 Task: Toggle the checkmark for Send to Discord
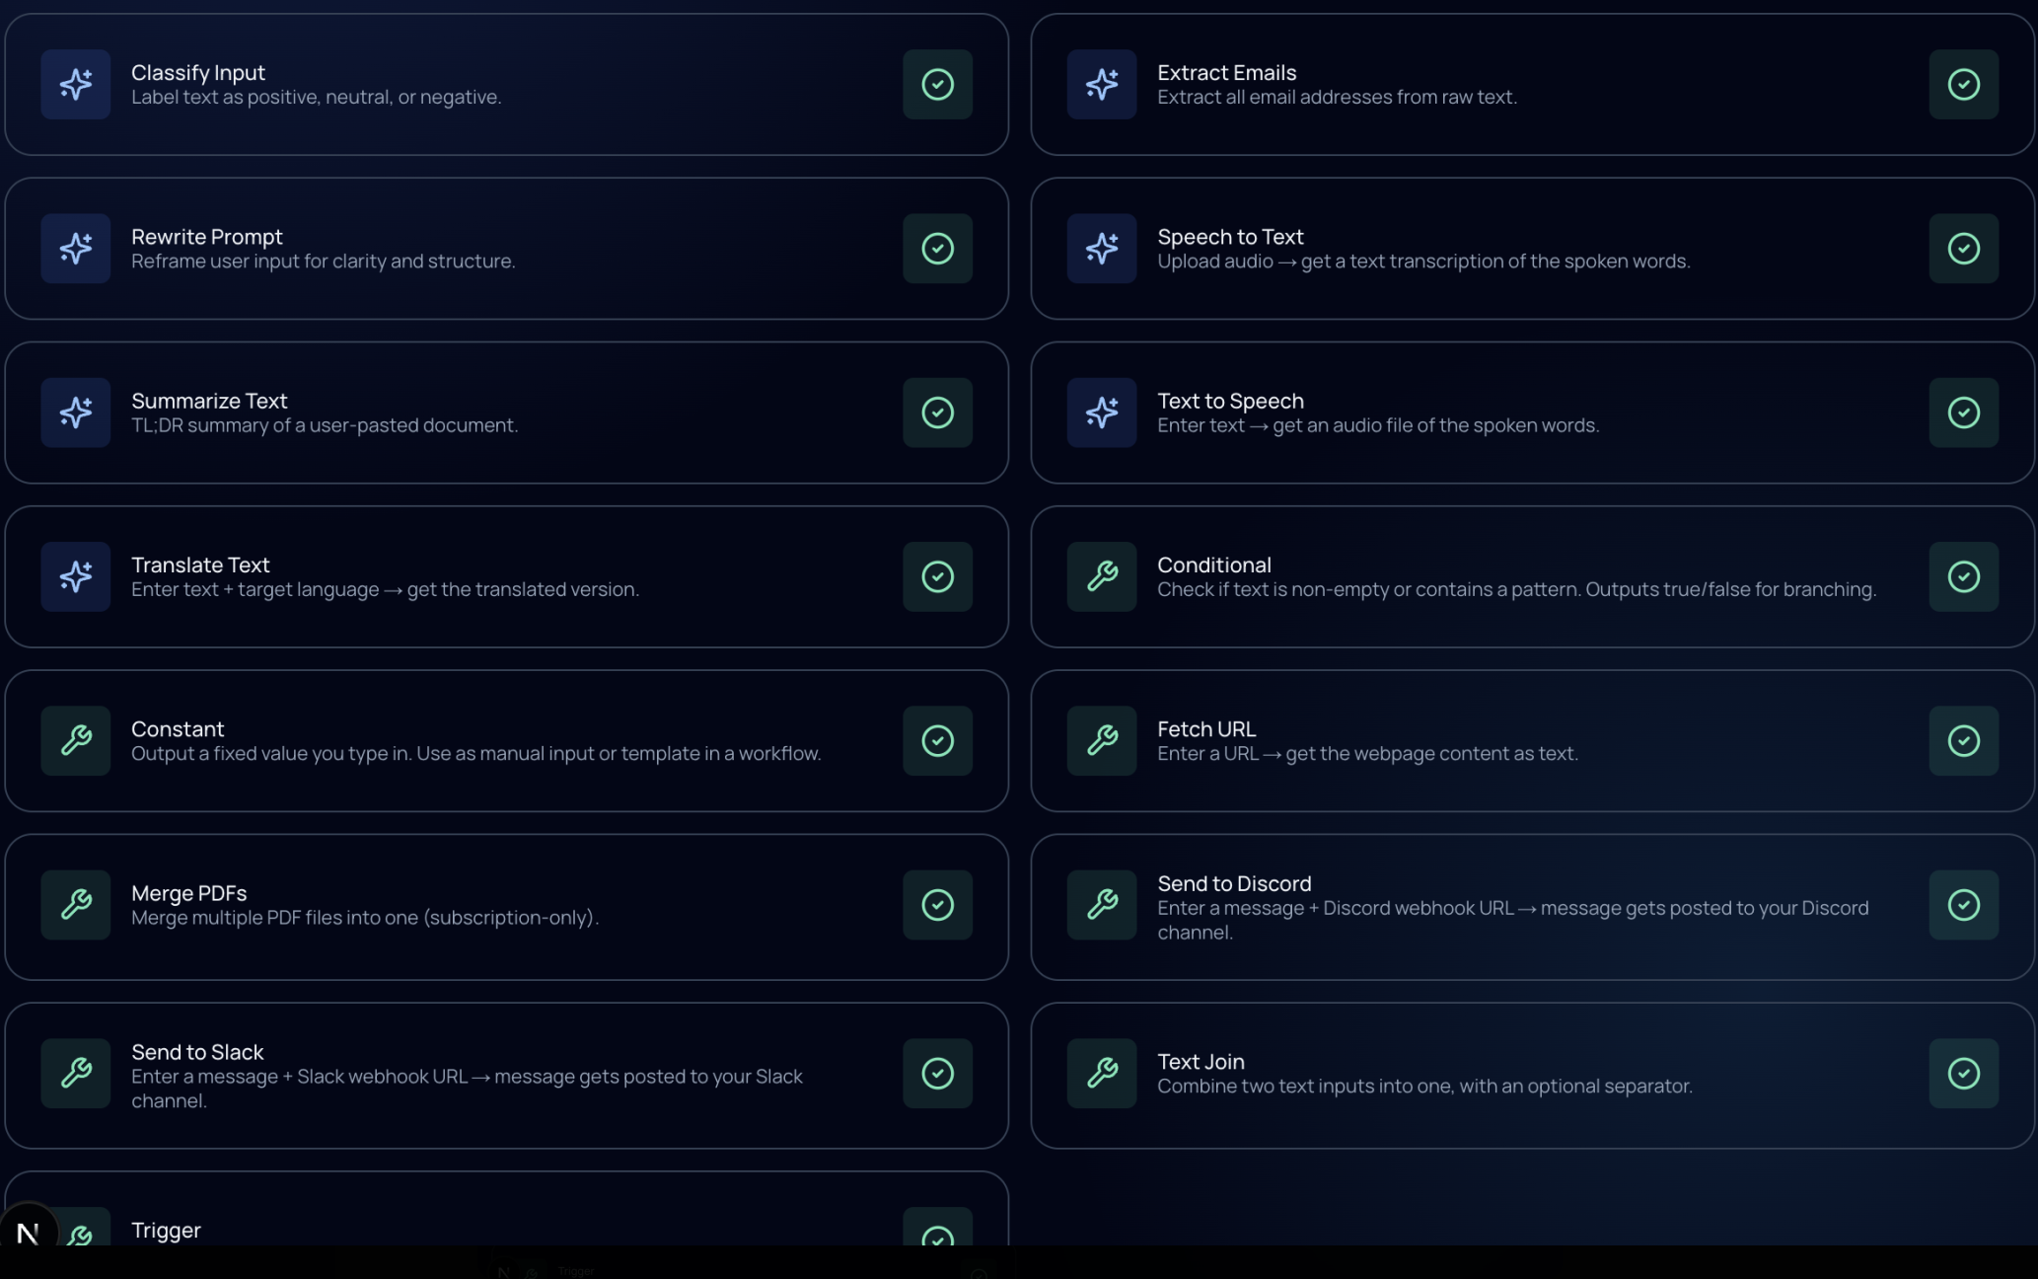(x=1963, y=904)
